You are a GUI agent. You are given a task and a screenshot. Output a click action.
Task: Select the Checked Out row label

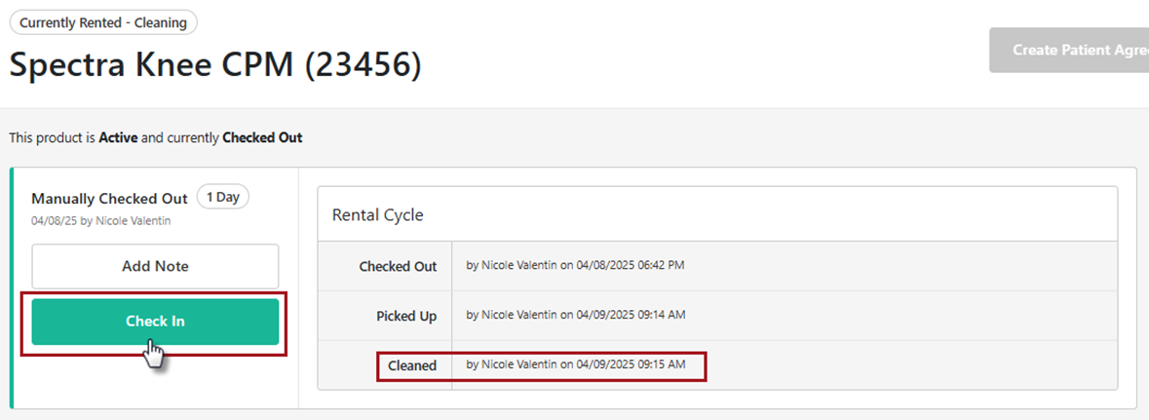(x=398, y=266)
